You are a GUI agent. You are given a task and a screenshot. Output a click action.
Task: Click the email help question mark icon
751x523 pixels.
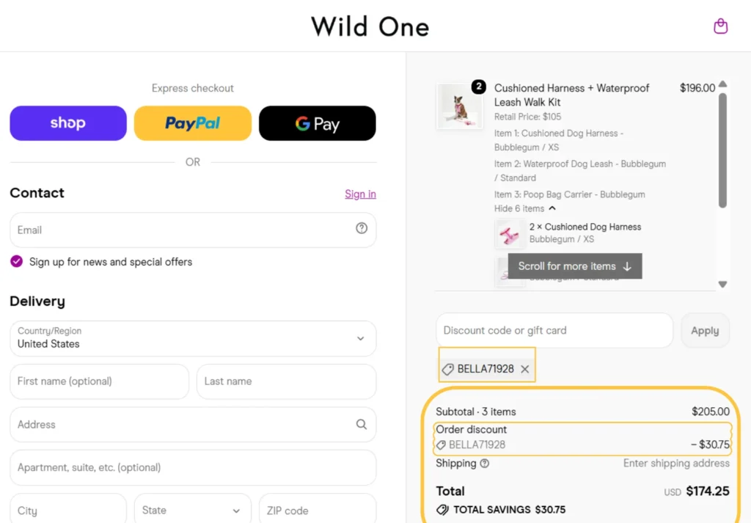(x=362, y=228)
